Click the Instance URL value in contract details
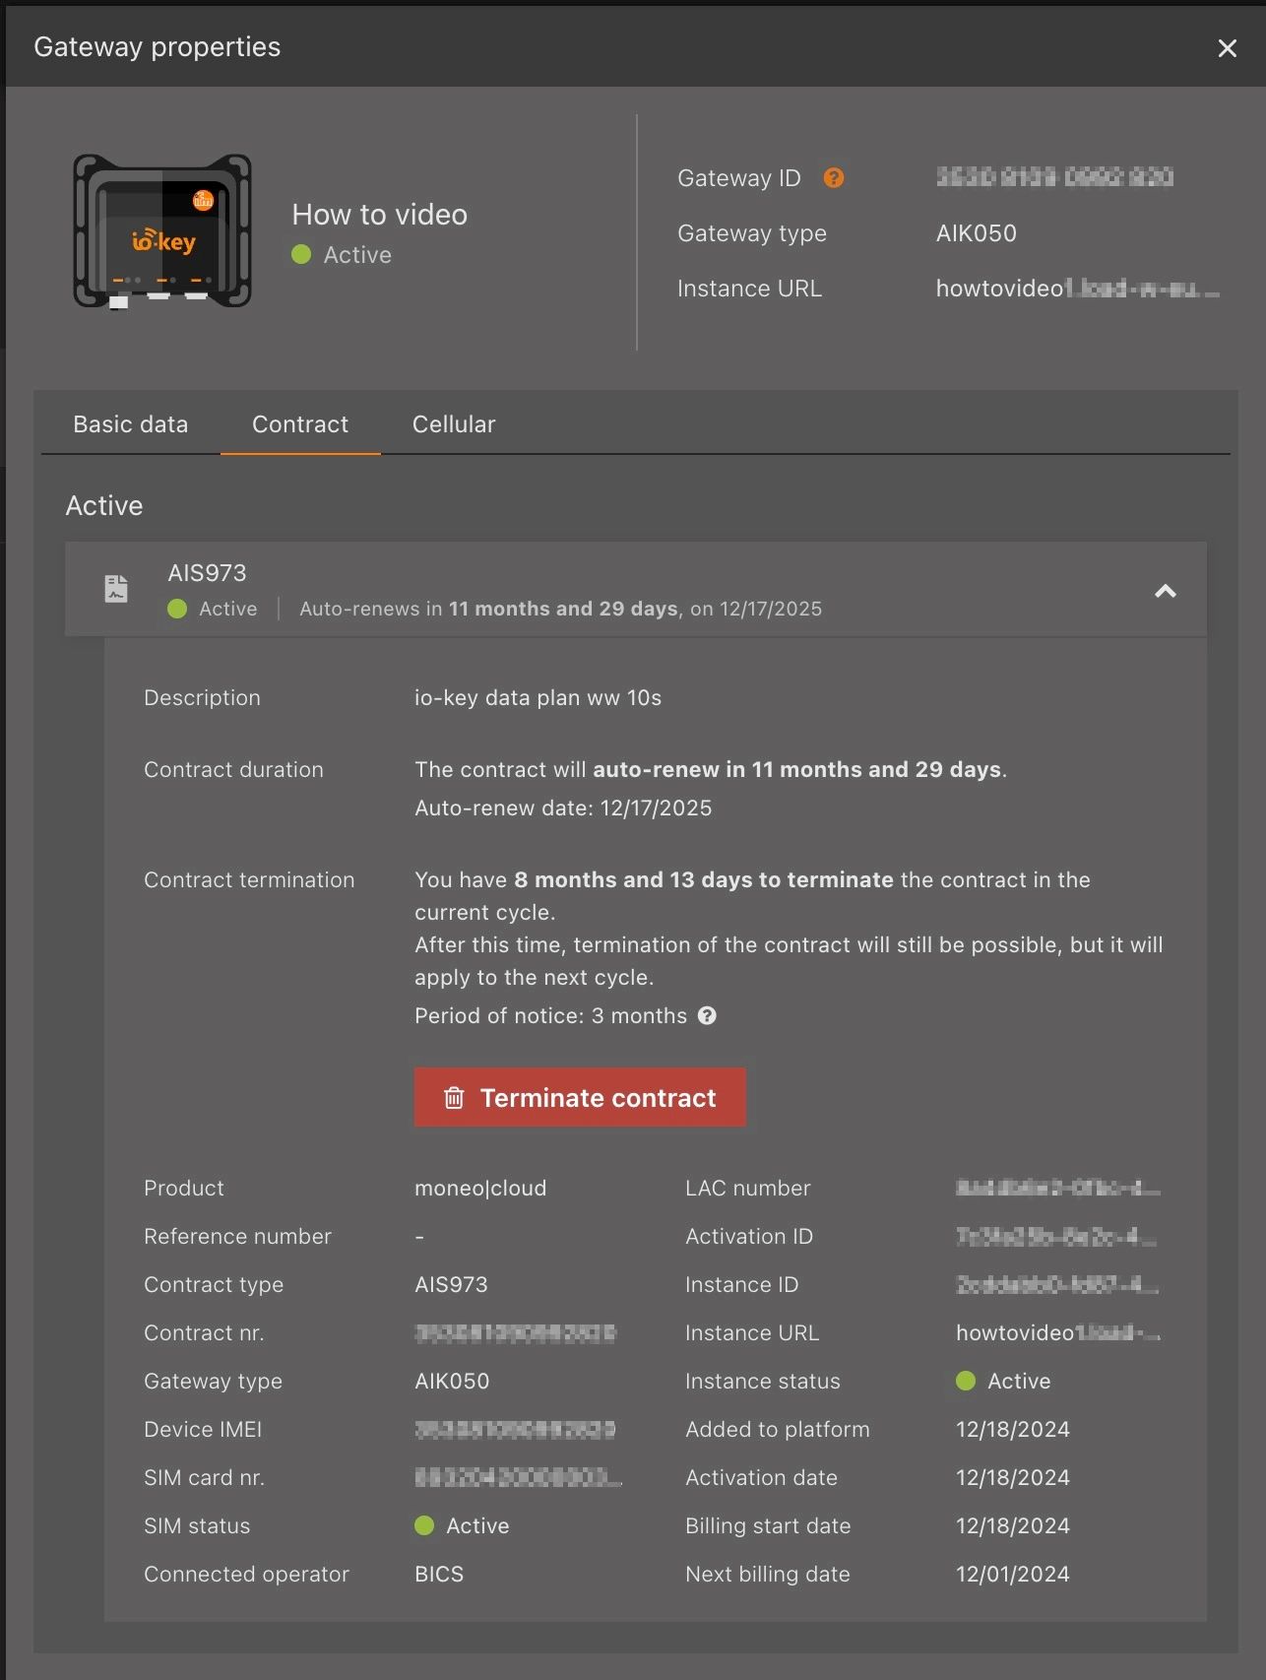Viewport: 1266px width, 1680px height. click(1057, 1332)
